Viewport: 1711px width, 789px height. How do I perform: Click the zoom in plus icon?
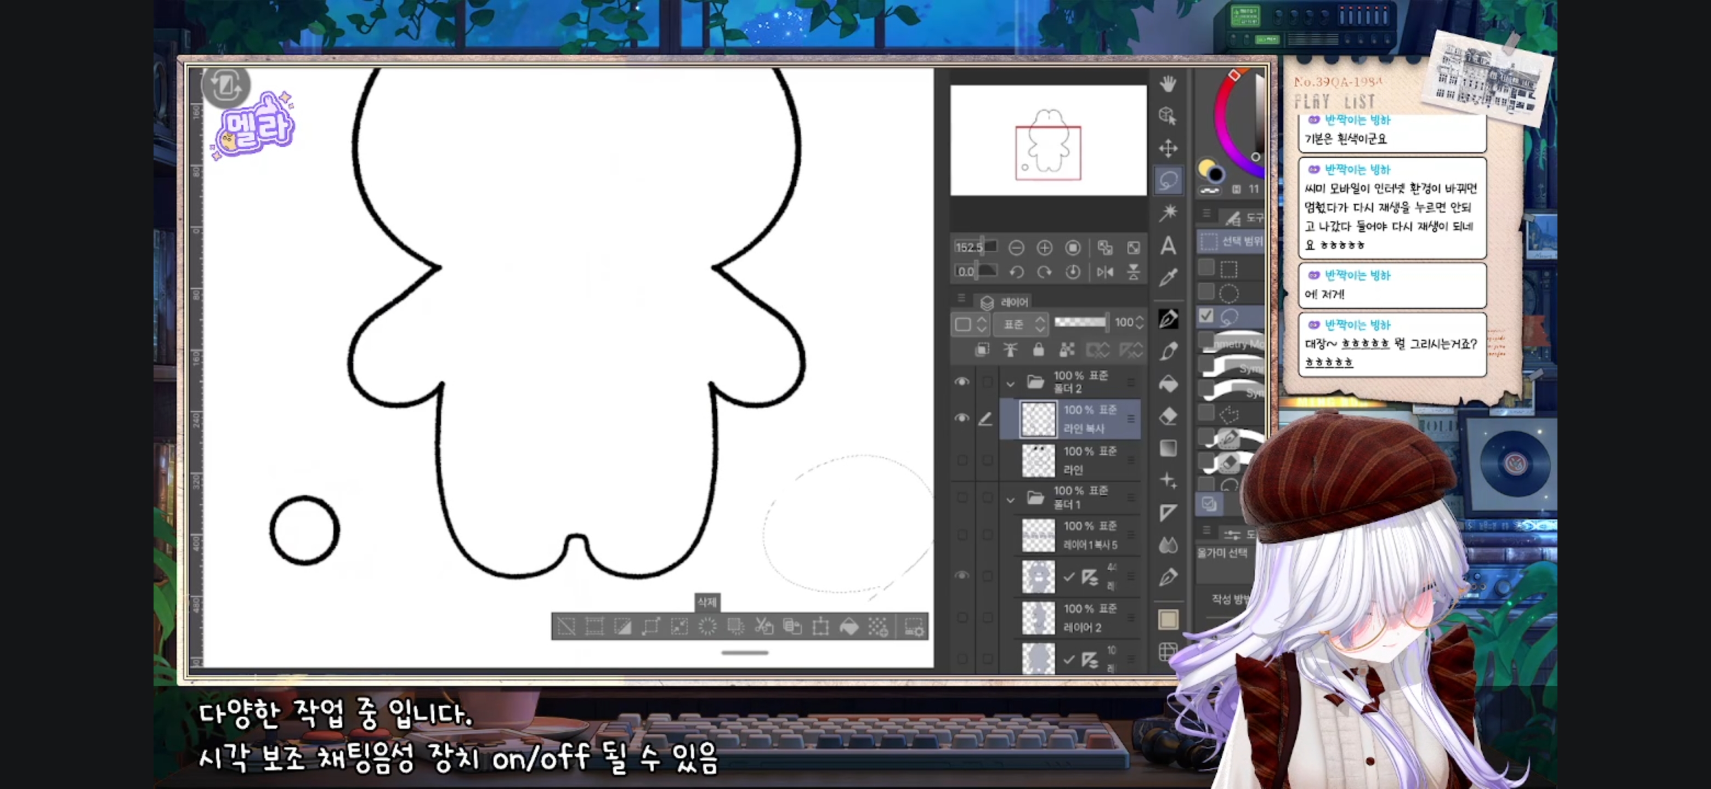[1044, 248]
